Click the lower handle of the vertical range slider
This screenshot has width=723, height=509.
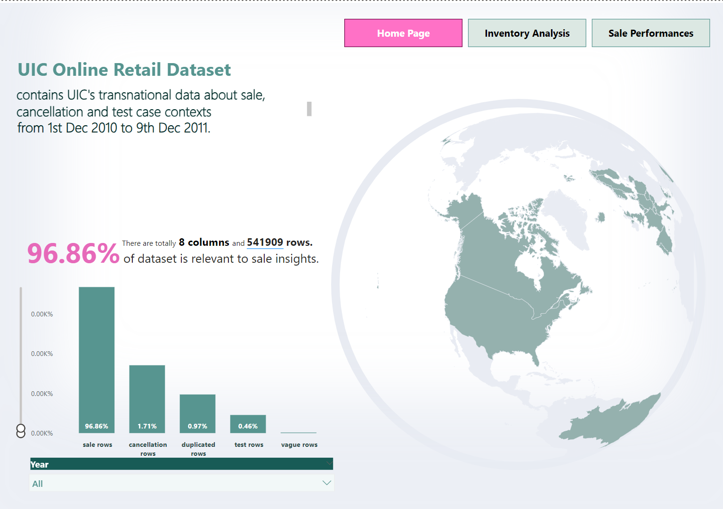coord(21,434)
